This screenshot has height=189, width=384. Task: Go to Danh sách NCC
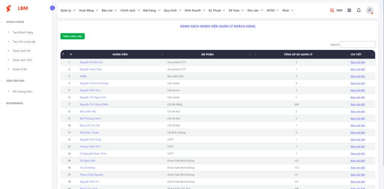pos(22,60)
